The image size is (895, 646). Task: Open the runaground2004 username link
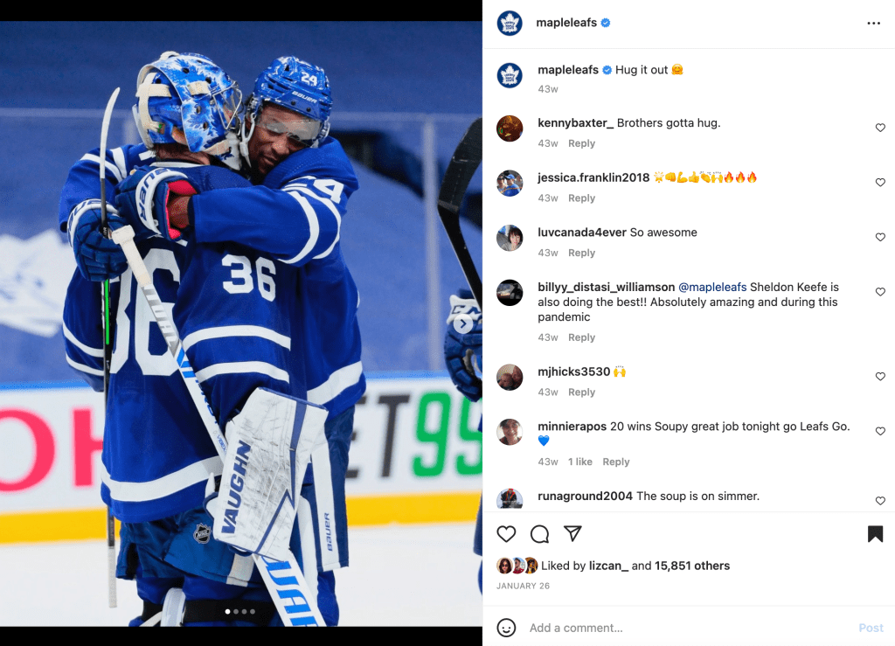[x=585, y=496]
